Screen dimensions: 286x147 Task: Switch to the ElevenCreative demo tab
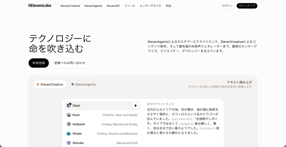[x=50, y=85]
